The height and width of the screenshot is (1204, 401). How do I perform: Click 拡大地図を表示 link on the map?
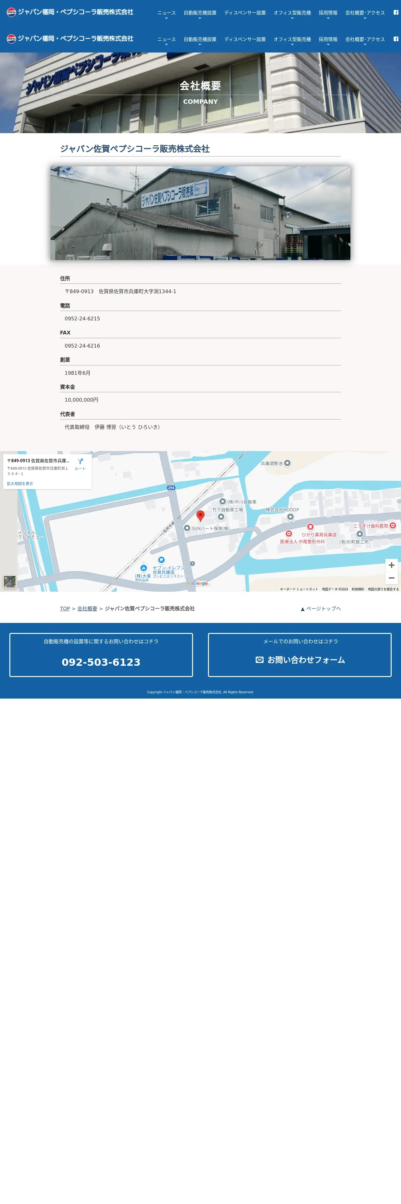point(20,484)
